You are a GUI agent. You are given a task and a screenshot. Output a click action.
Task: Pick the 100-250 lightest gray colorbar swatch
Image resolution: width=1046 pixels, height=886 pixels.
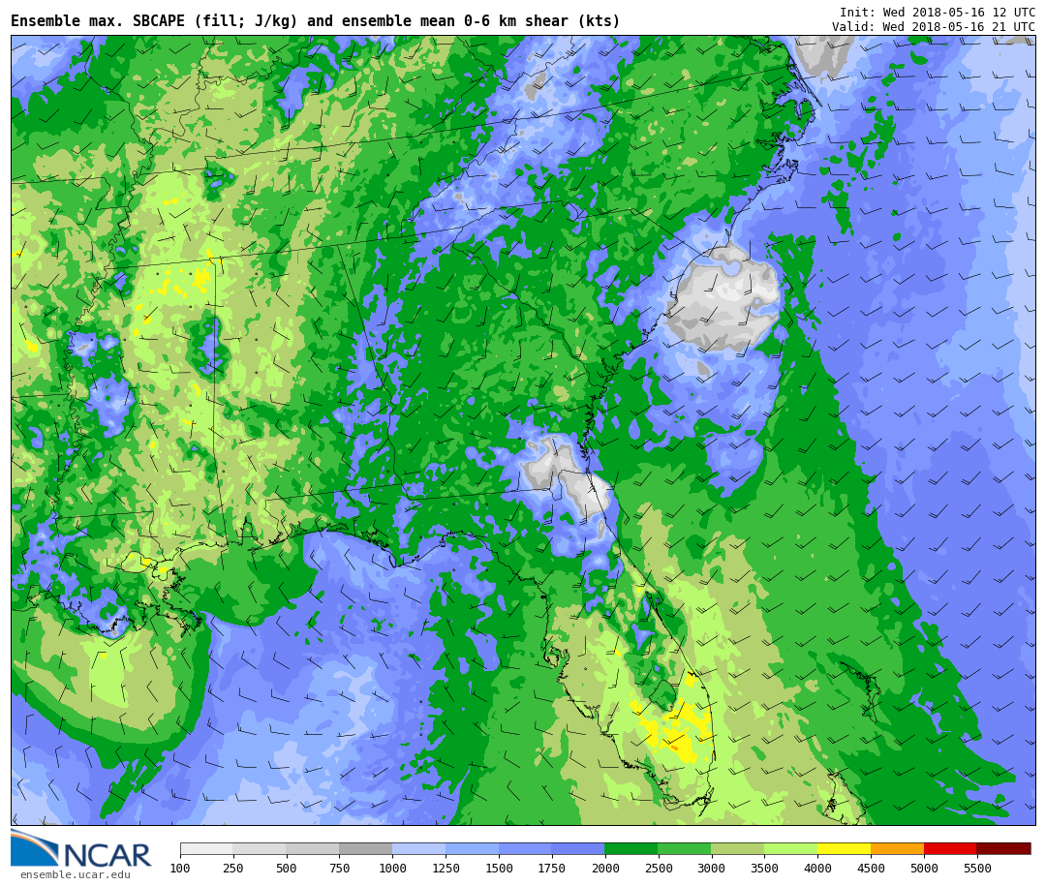tap(207, 848)
